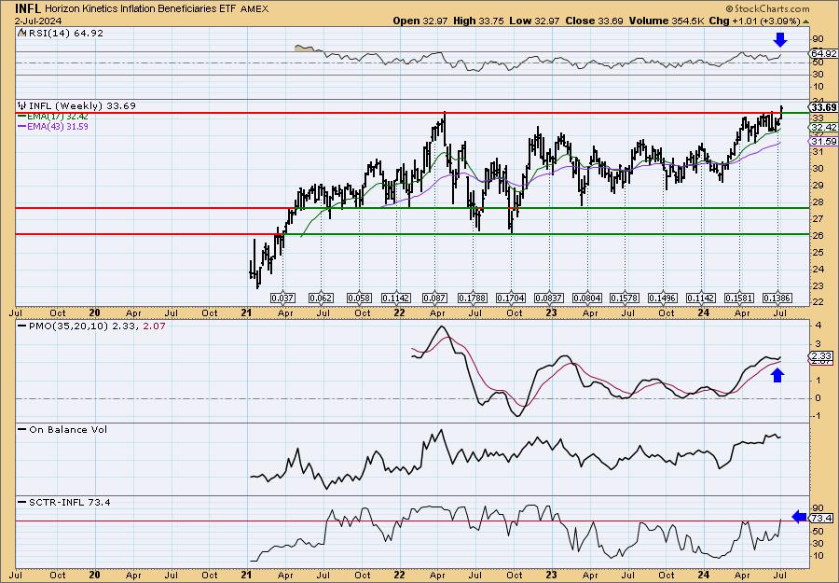
Task: Click the line swatch before On Balance Vol
Action: coord(22,429)
